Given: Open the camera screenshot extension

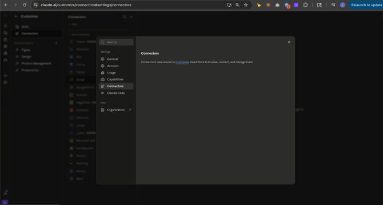Looking at the screenshot, I should pyautogui.click(x=277, y=5).
